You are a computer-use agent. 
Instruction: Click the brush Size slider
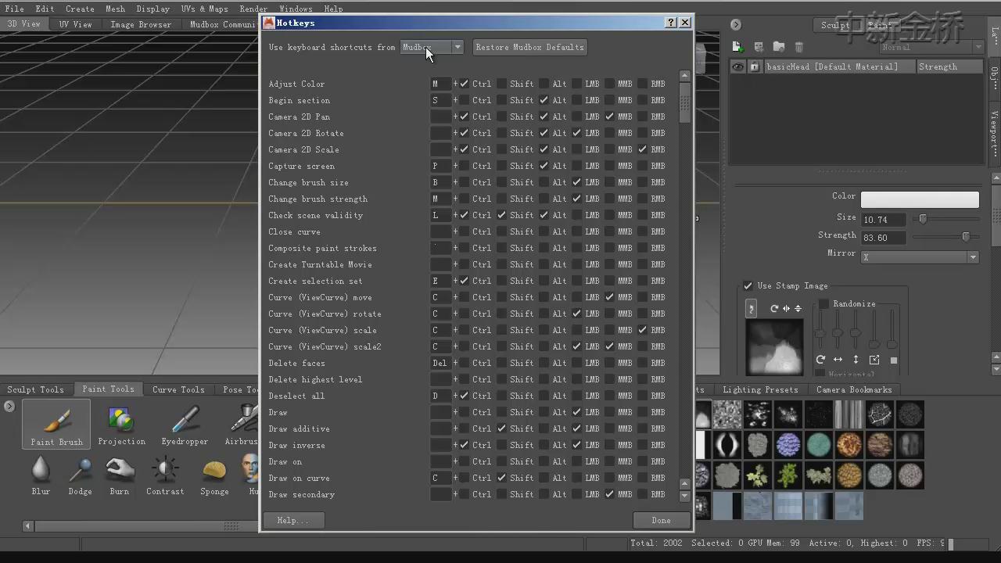pyautogui.click(x=945, y=219)
